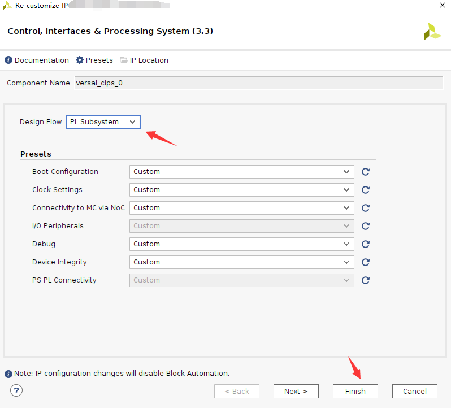Reset Clock Settings preset with refresh icon
This screenshot has width=451, height=408.
click(x=366, y=190)
